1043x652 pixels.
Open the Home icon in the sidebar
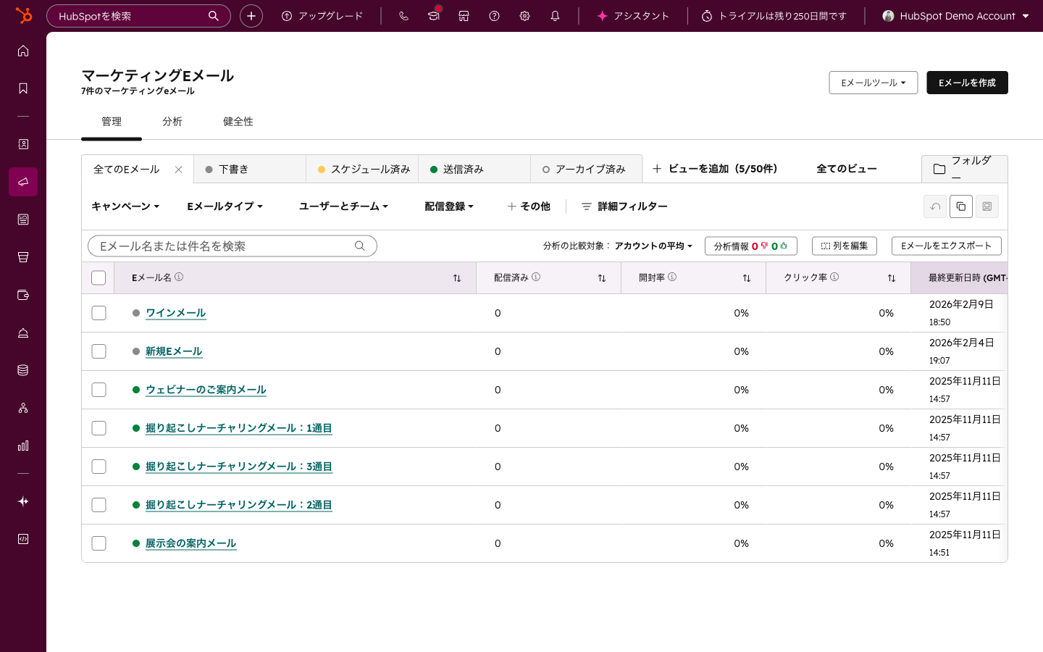click(x=22, y=51)
